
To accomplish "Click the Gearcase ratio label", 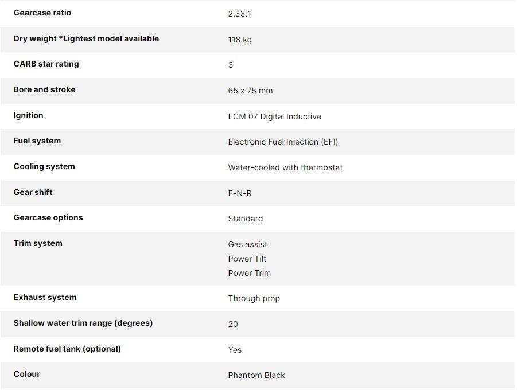I will tap(42, 13).
